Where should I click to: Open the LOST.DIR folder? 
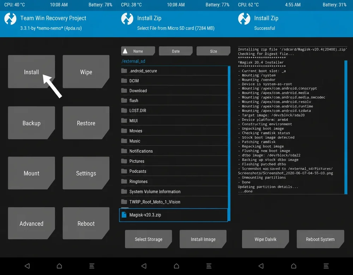[x=174, y=110]
